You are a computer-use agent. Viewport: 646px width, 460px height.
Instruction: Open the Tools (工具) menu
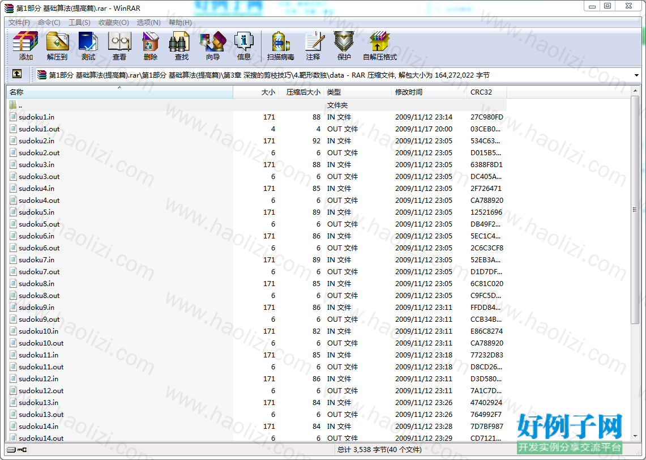(79, 22)
